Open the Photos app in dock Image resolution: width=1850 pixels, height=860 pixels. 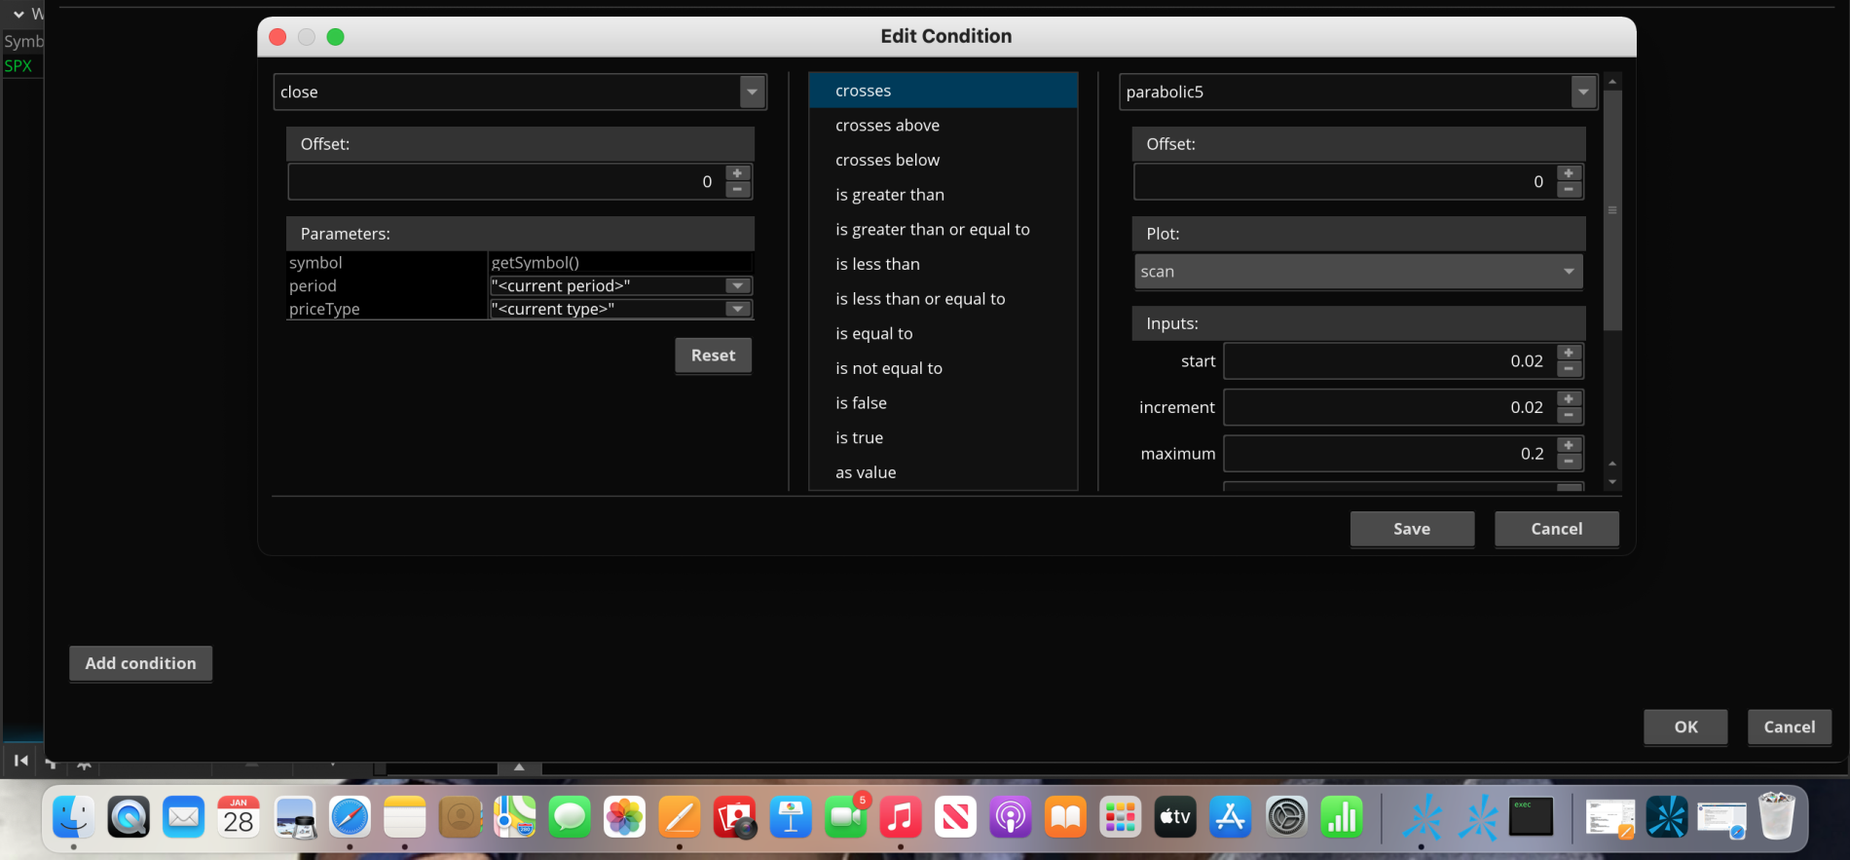[x=624, y=817]
